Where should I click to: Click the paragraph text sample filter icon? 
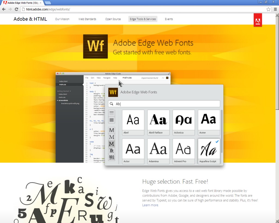click(x=111, y=113)
